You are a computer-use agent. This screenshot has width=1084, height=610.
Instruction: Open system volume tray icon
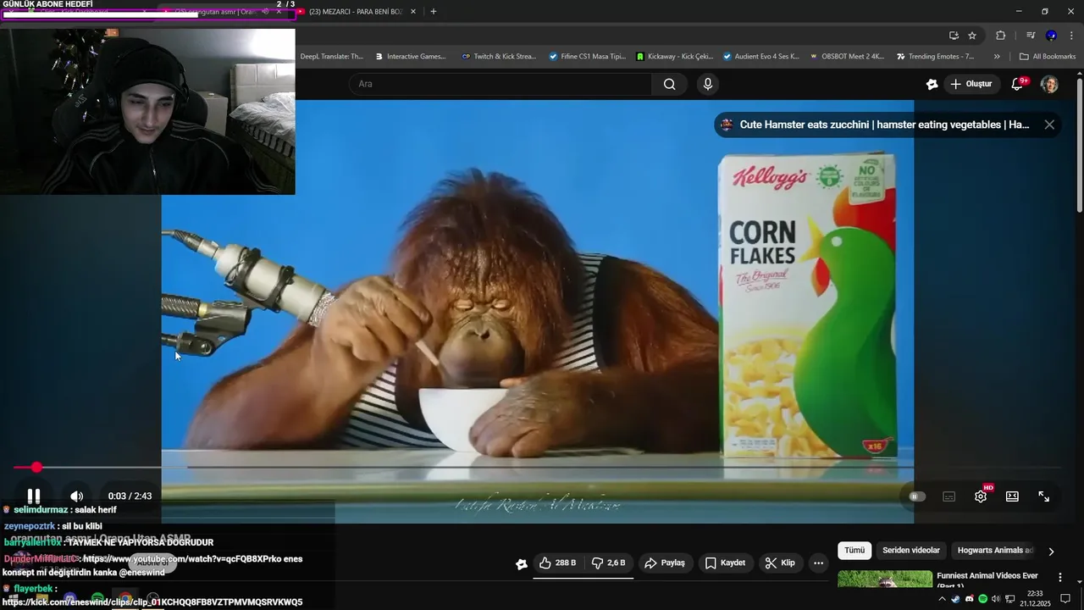click(996, 599)
